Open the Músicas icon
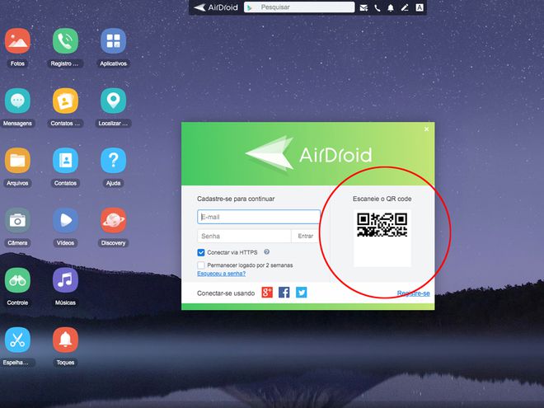This screenshot has height=408, width=544. click(x=65, y=280)
